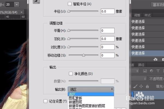Click the 对比度 value input field
Screen dimensions: 164x109
107,47
